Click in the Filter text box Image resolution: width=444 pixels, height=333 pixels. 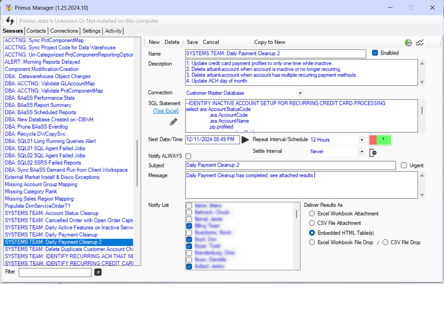coord(55,273)
